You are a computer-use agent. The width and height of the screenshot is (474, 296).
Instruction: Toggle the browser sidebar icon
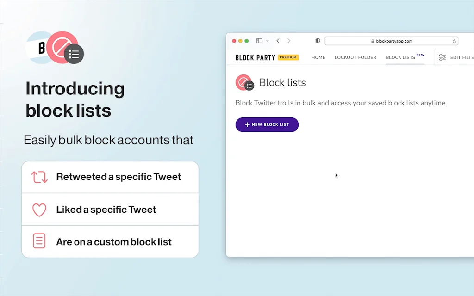click(259, 41)
